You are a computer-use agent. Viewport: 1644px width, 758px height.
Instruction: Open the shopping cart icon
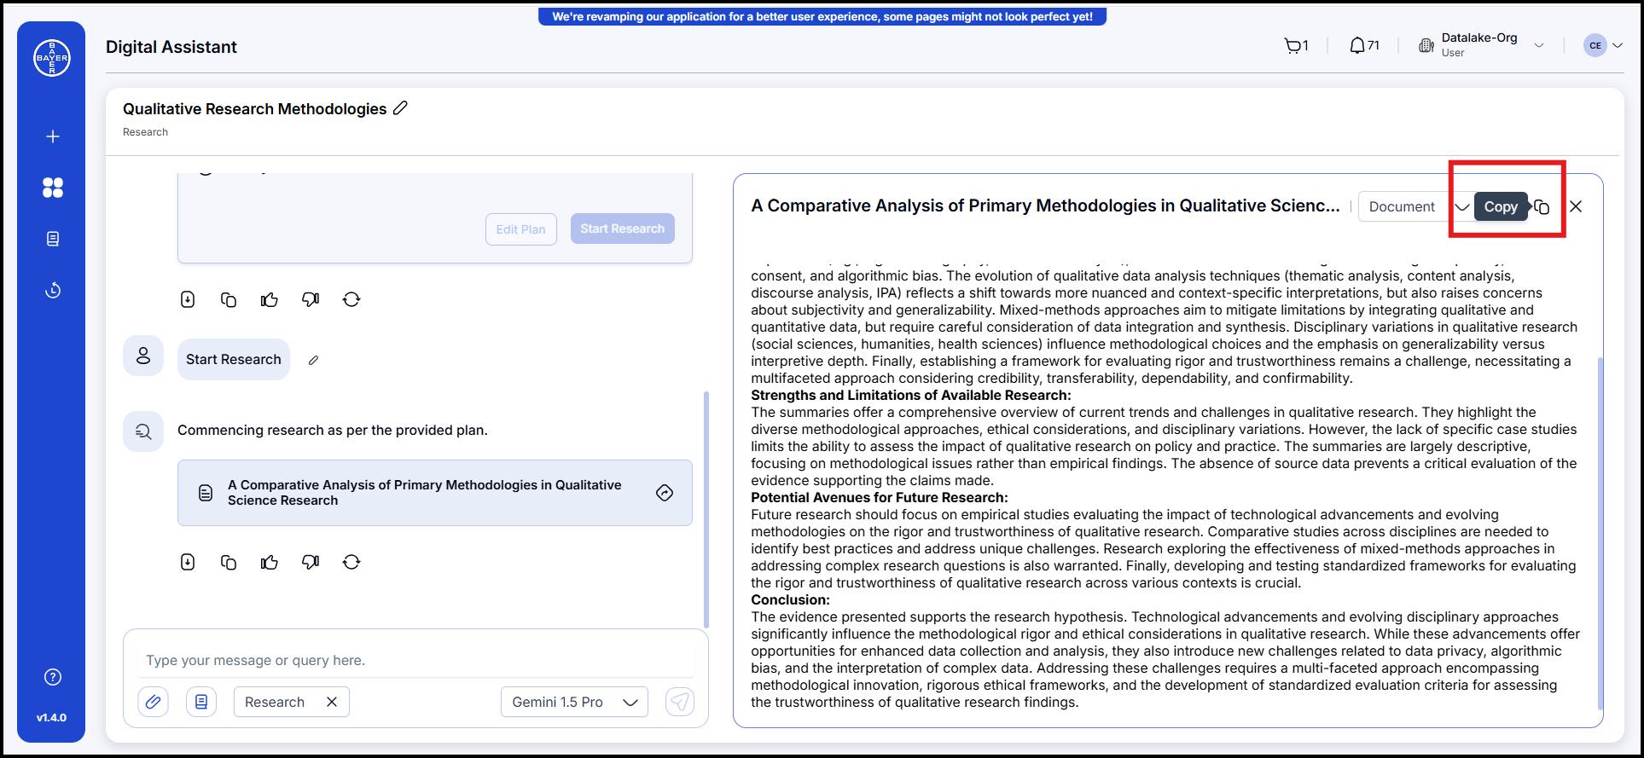(1293, 46)
